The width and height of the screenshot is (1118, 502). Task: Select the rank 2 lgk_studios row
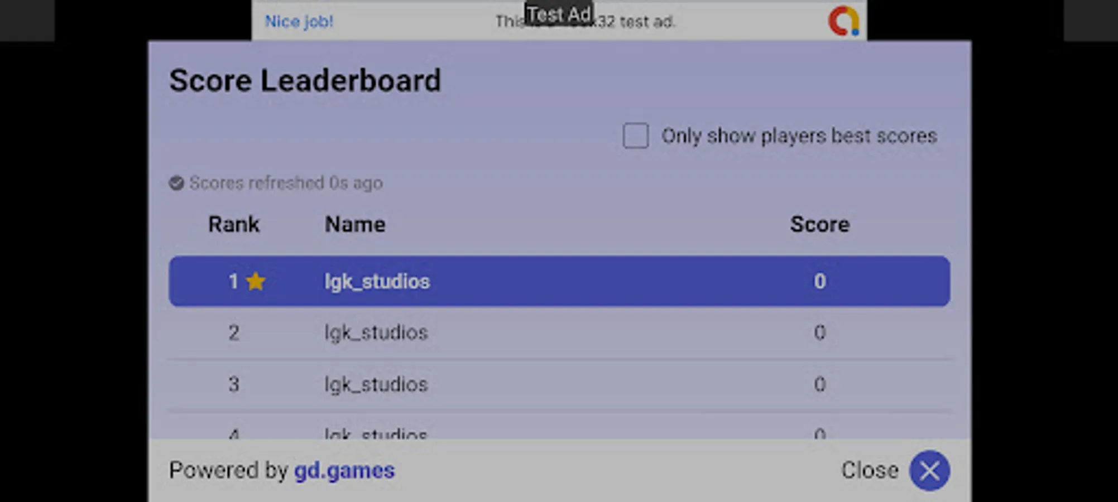559,333
